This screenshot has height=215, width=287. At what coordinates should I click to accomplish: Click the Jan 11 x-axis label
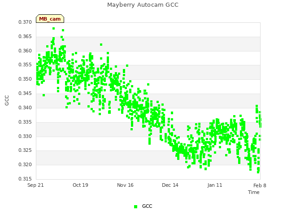215,185
